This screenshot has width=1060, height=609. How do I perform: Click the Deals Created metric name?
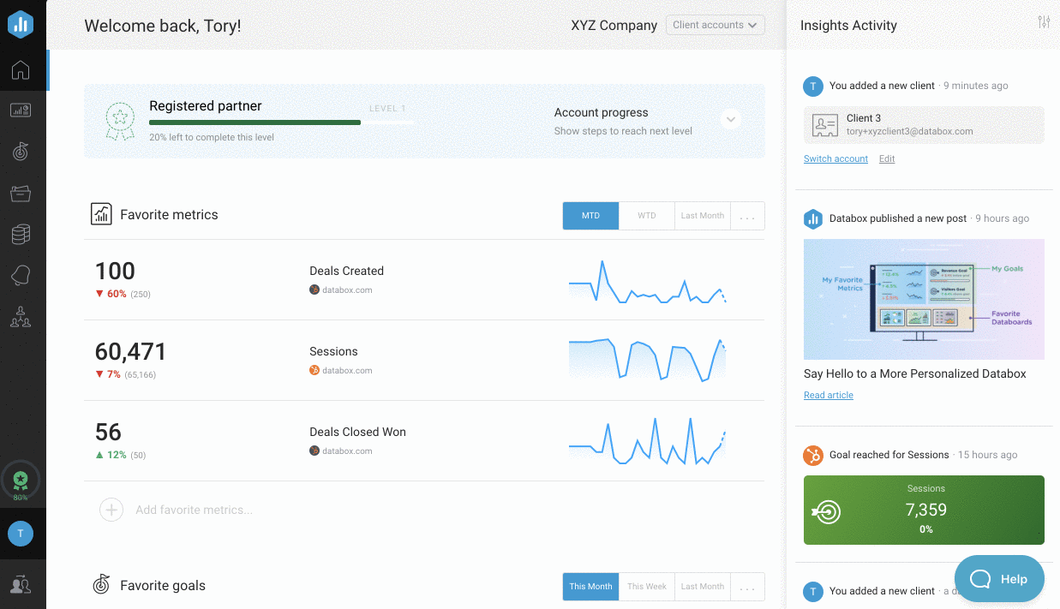(346, 271)
